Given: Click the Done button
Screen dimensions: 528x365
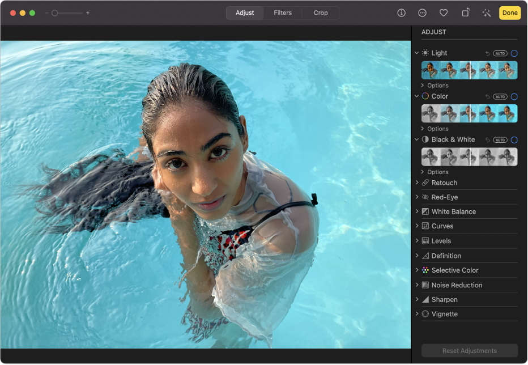Looking at the screenshot, I should [x=509, y=12].
